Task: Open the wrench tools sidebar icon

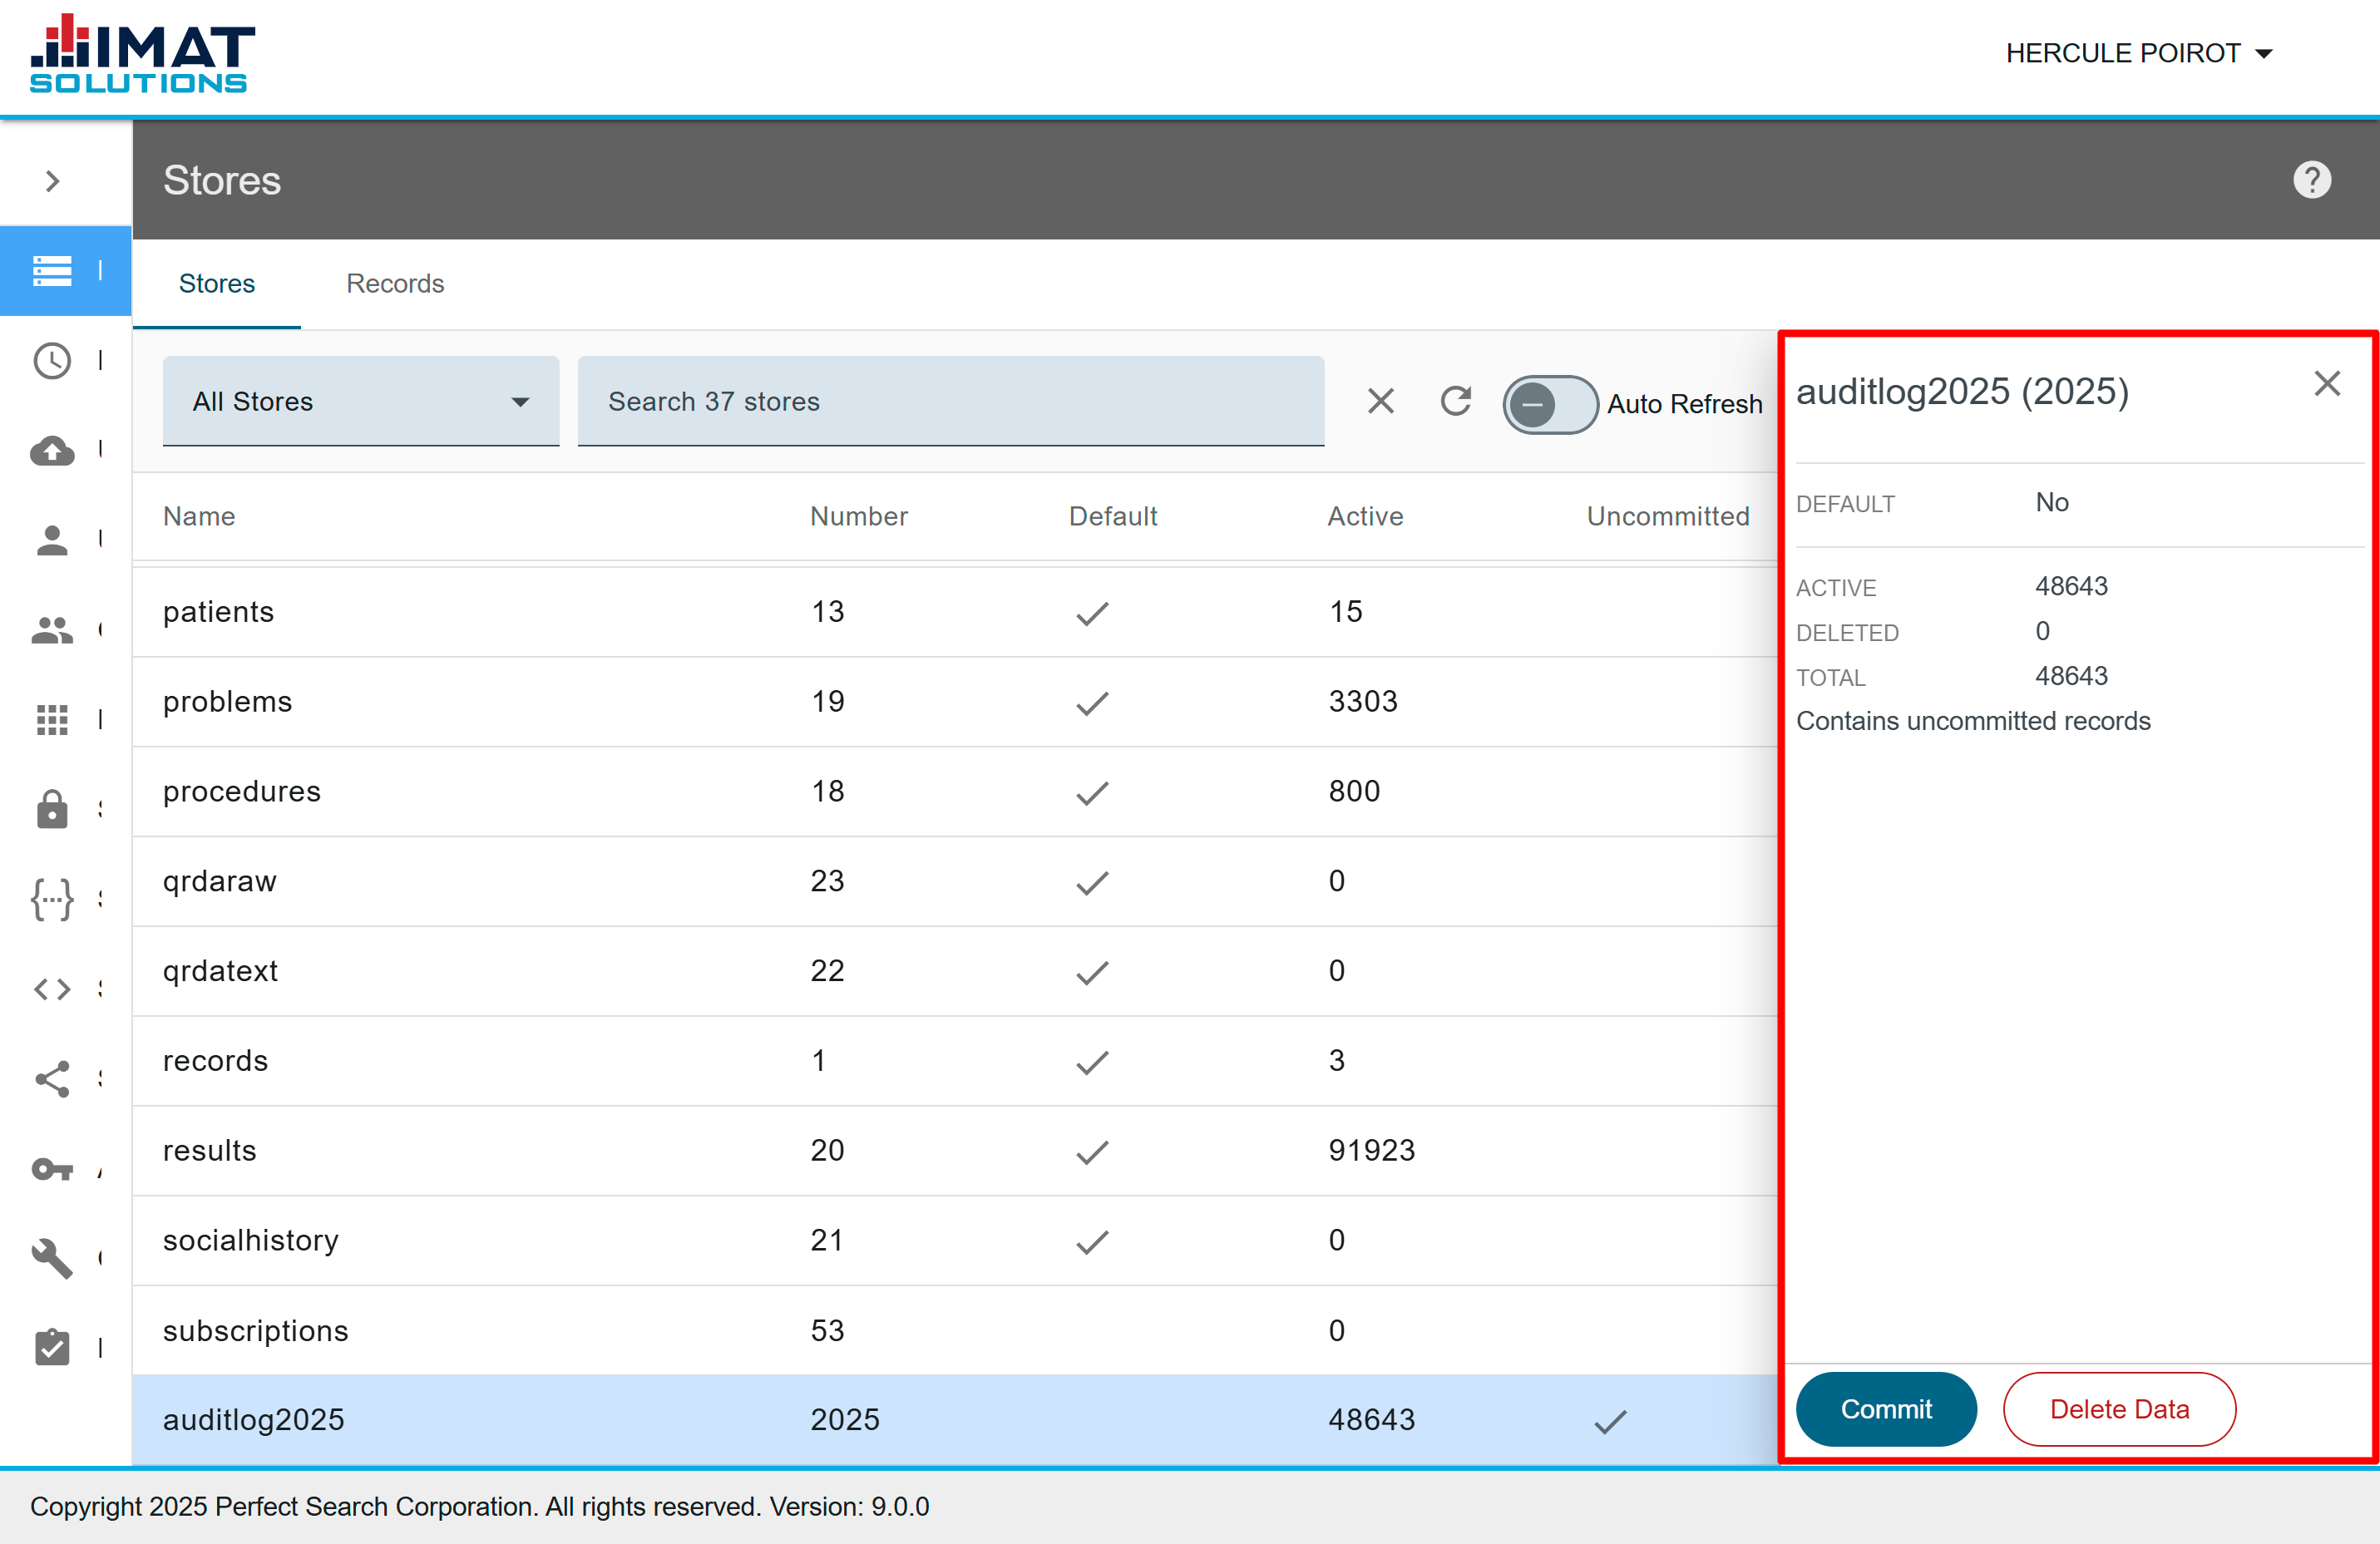Action: click(x=52, y=1258)
